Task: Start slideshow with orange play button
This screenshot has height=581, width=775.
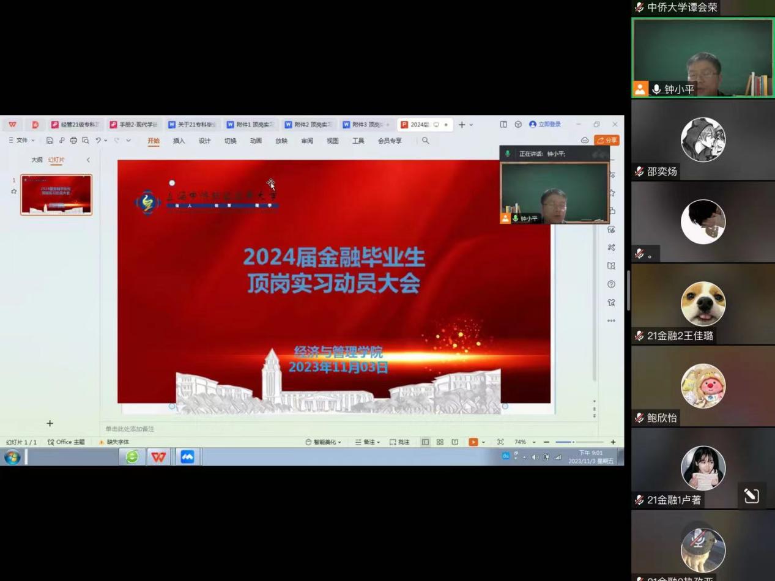Action: pyautogui.click(x=473, y=442)
